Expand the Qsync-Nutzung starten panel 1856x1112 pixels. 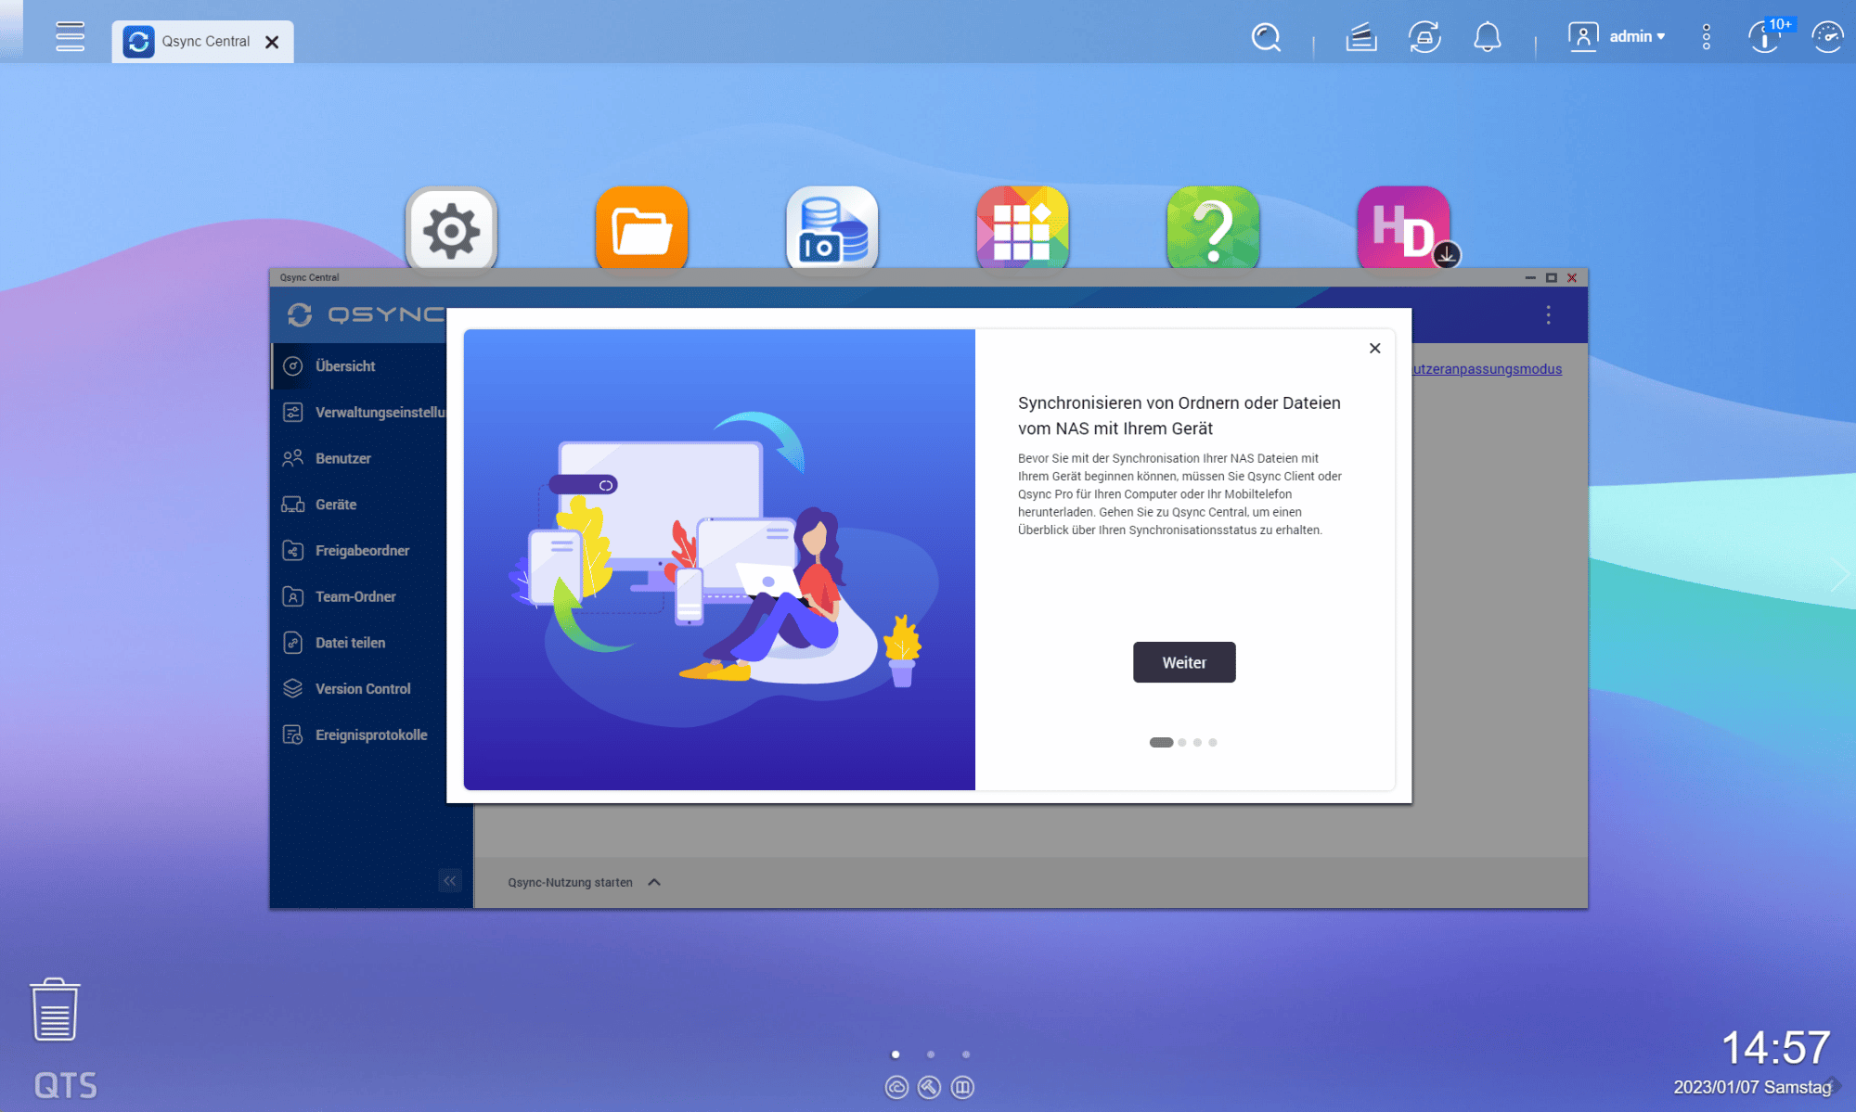(654, 882)
